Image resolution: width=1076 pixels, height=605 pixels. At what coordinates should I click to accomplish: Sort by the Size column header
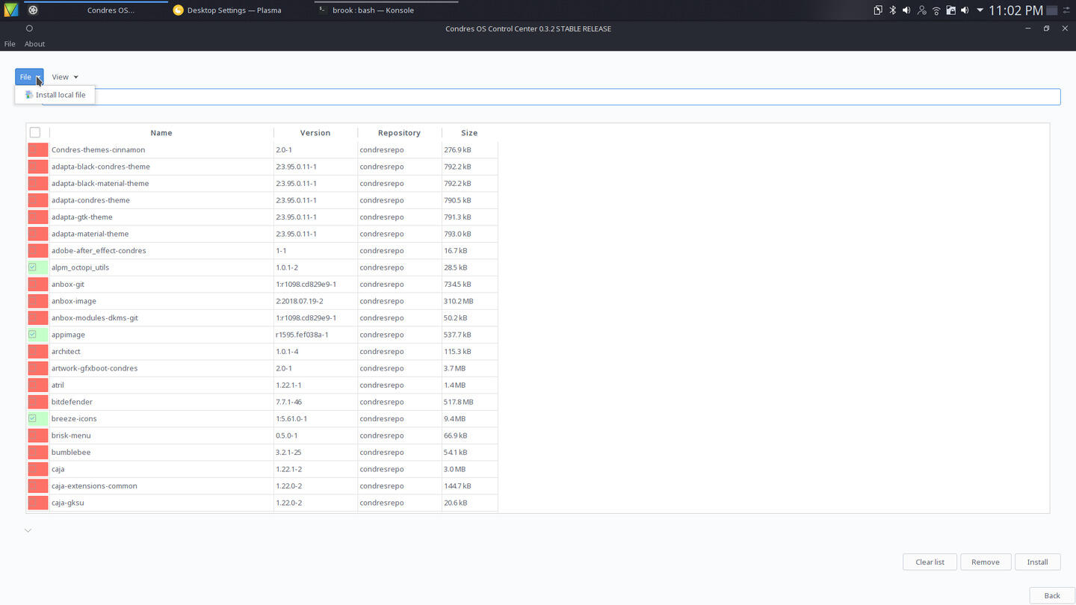(469, 132)
